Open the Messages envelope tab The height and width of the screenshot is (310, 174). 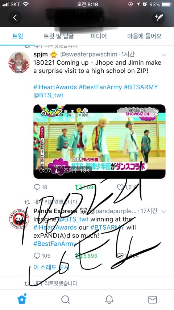click(x=152, y=300)
